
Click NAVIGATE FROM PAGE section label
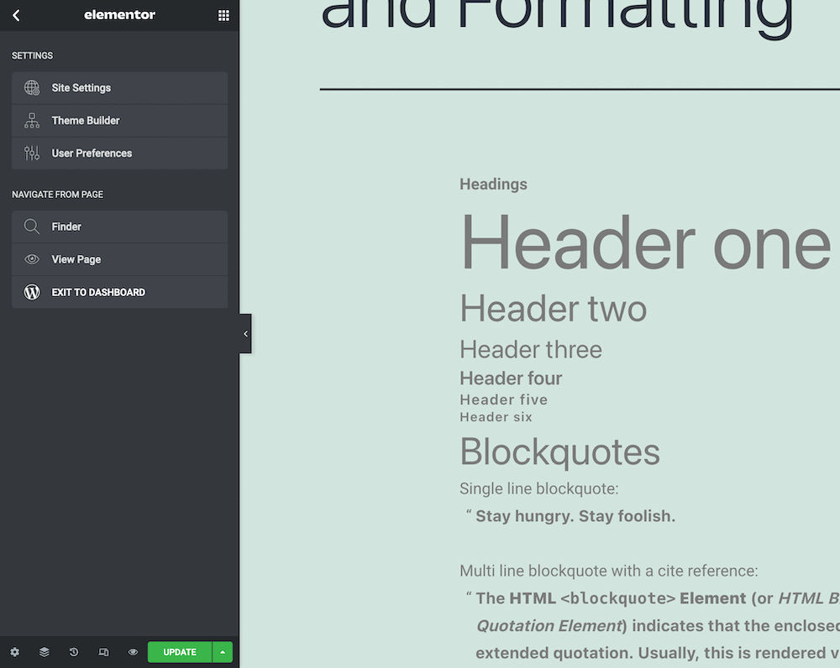57,195
